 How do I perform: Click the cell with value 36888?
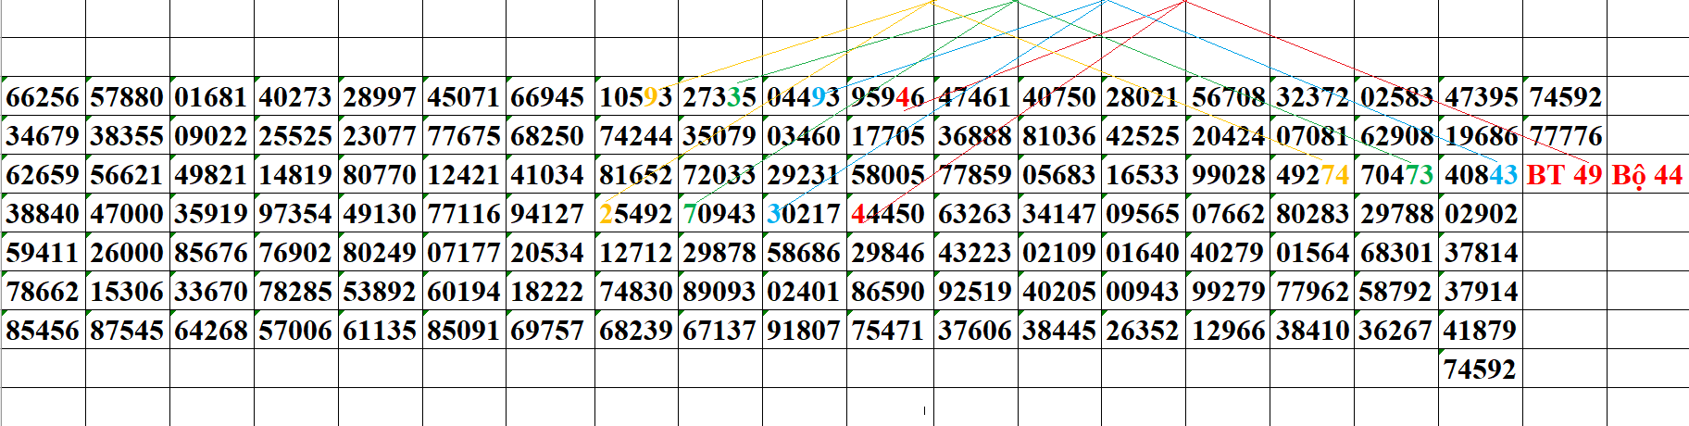(974, 136)
